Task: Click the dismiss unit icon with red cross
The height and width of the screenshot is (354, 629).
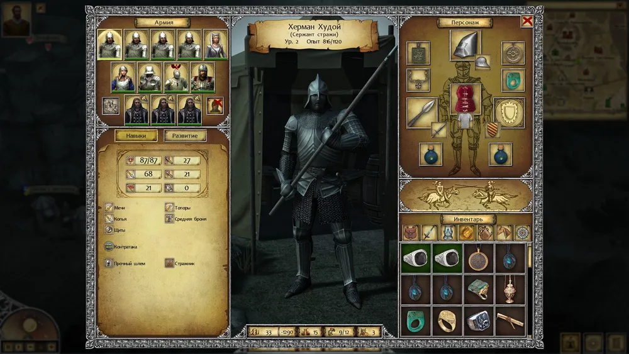Action: point(215,106)
